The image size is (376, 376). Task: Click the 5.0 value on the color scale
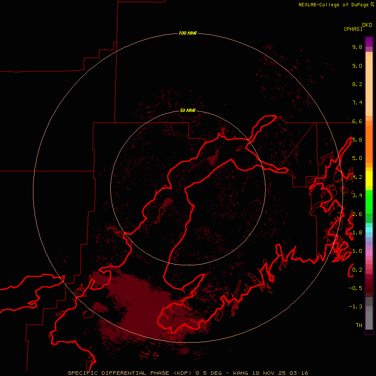tap(357, 158)
